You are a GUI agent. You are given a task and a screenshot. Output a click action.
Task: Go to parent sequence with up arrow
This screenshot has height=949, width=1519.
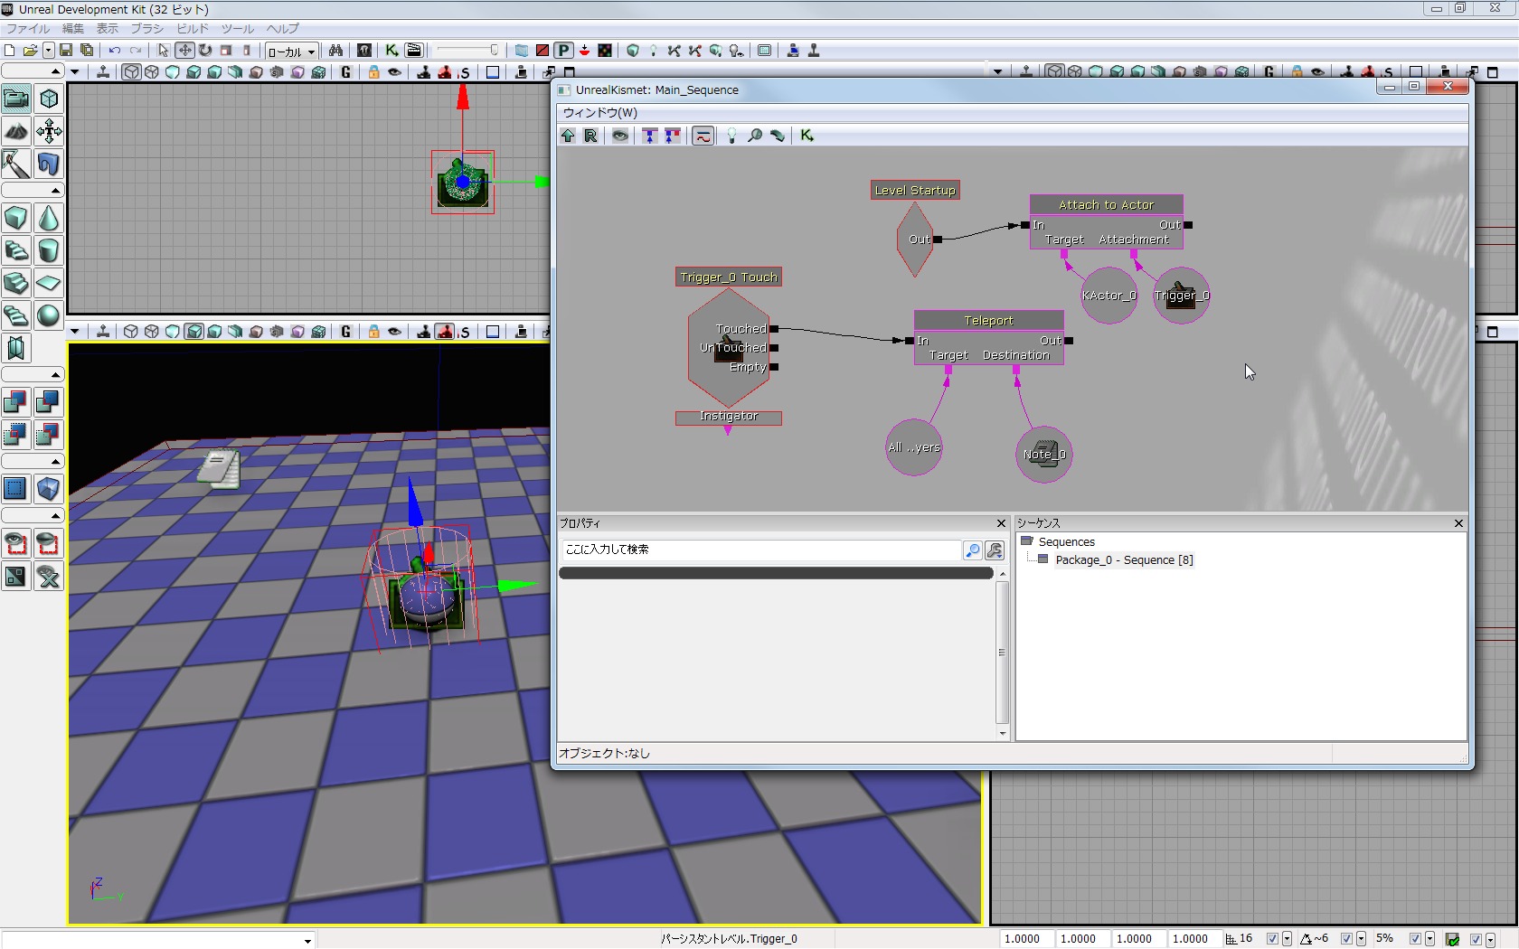[568, 136]
